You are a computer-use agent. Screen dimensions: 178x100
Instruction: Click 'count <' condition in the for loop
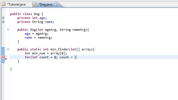point(66,57)
